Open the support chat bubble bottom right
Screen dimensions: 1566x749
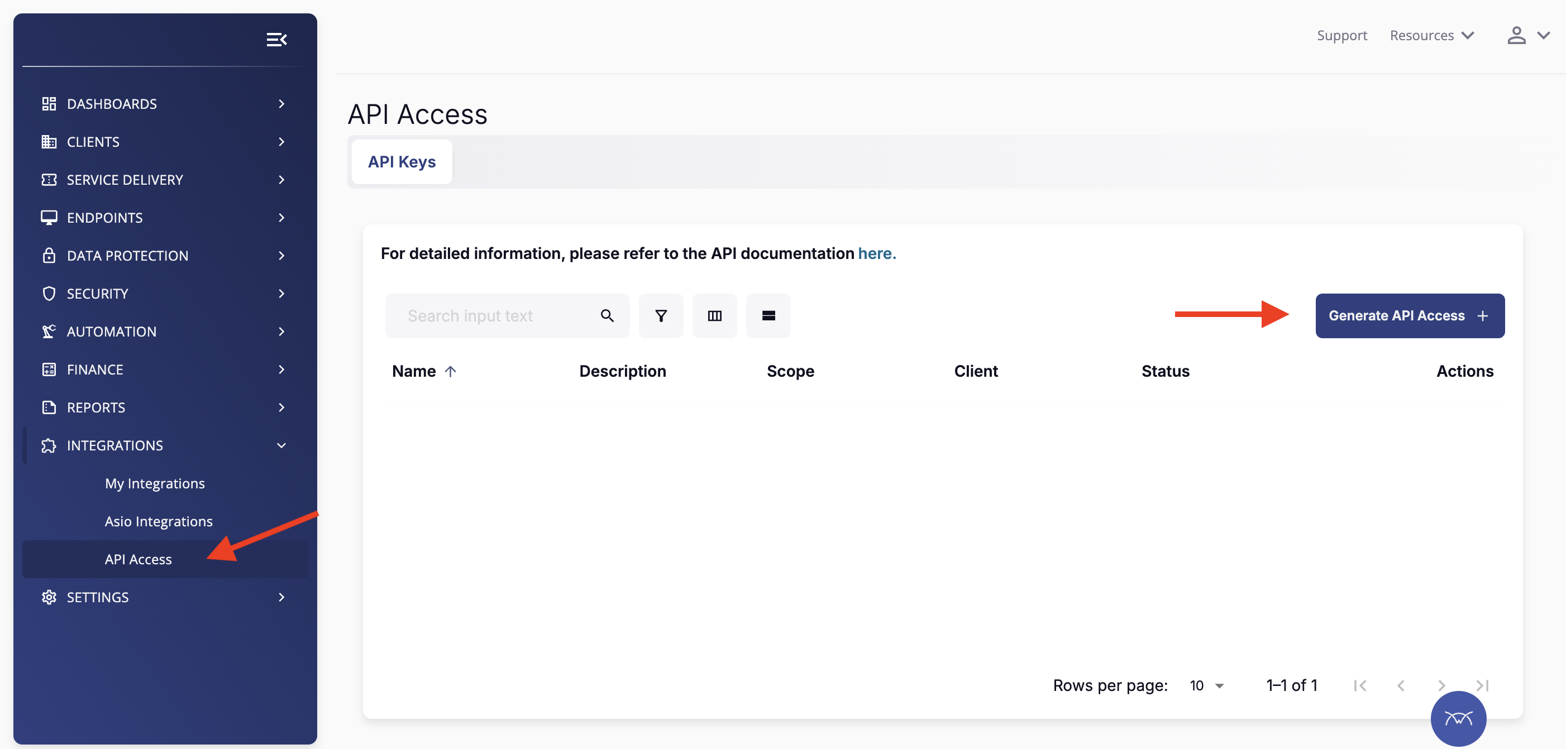(1458, 719)
